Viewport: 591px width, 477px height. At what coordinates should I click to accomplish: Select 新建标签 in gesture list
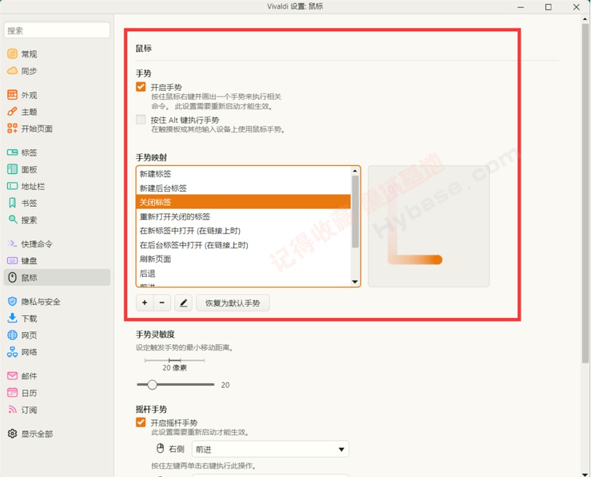click(244, 174)
